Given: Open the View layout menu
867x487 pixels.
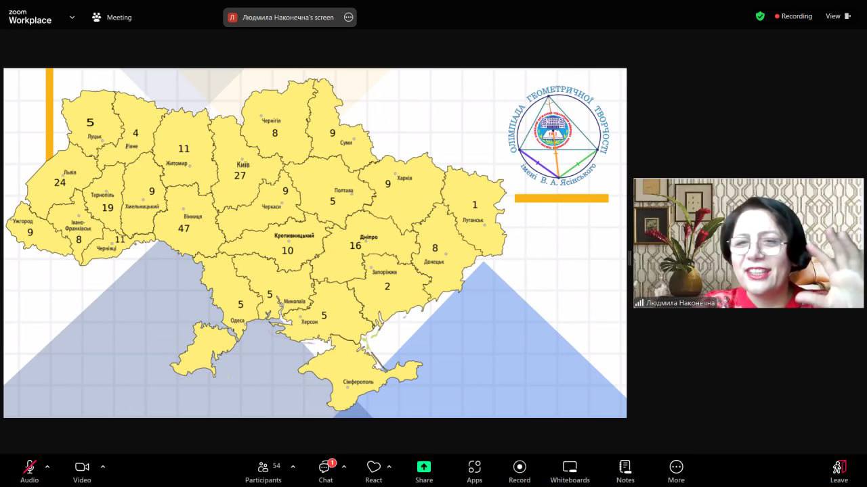Looking at the screenshot, I should (x=837, y=16).
